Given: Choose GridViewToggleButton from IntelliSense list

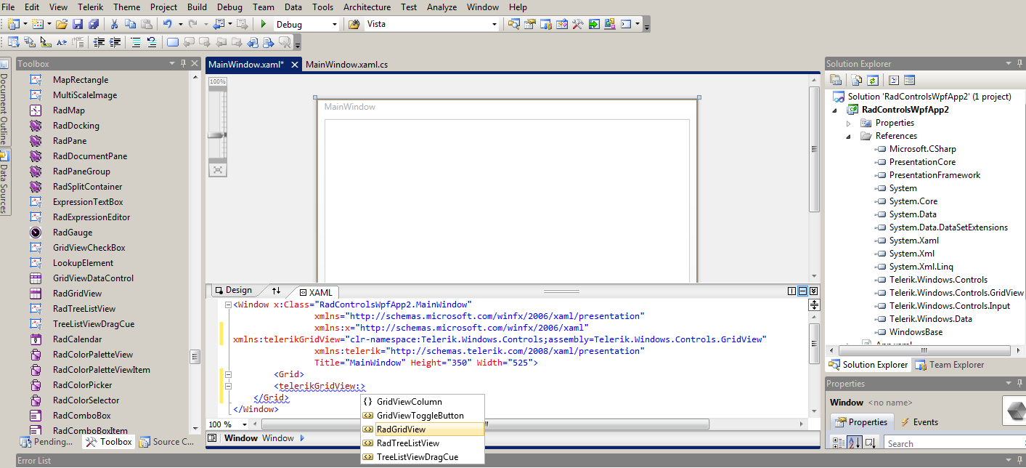Looking at the screenshot, I should [423, 416].
